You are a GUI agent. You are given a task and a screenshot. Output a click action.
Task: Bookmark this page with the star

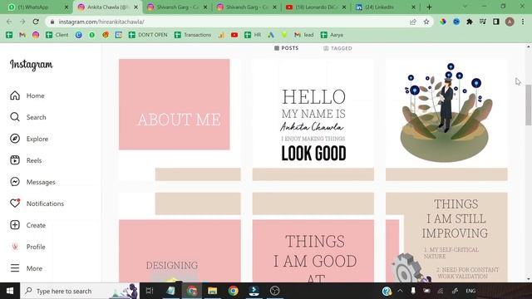click(x=426, y=22)
